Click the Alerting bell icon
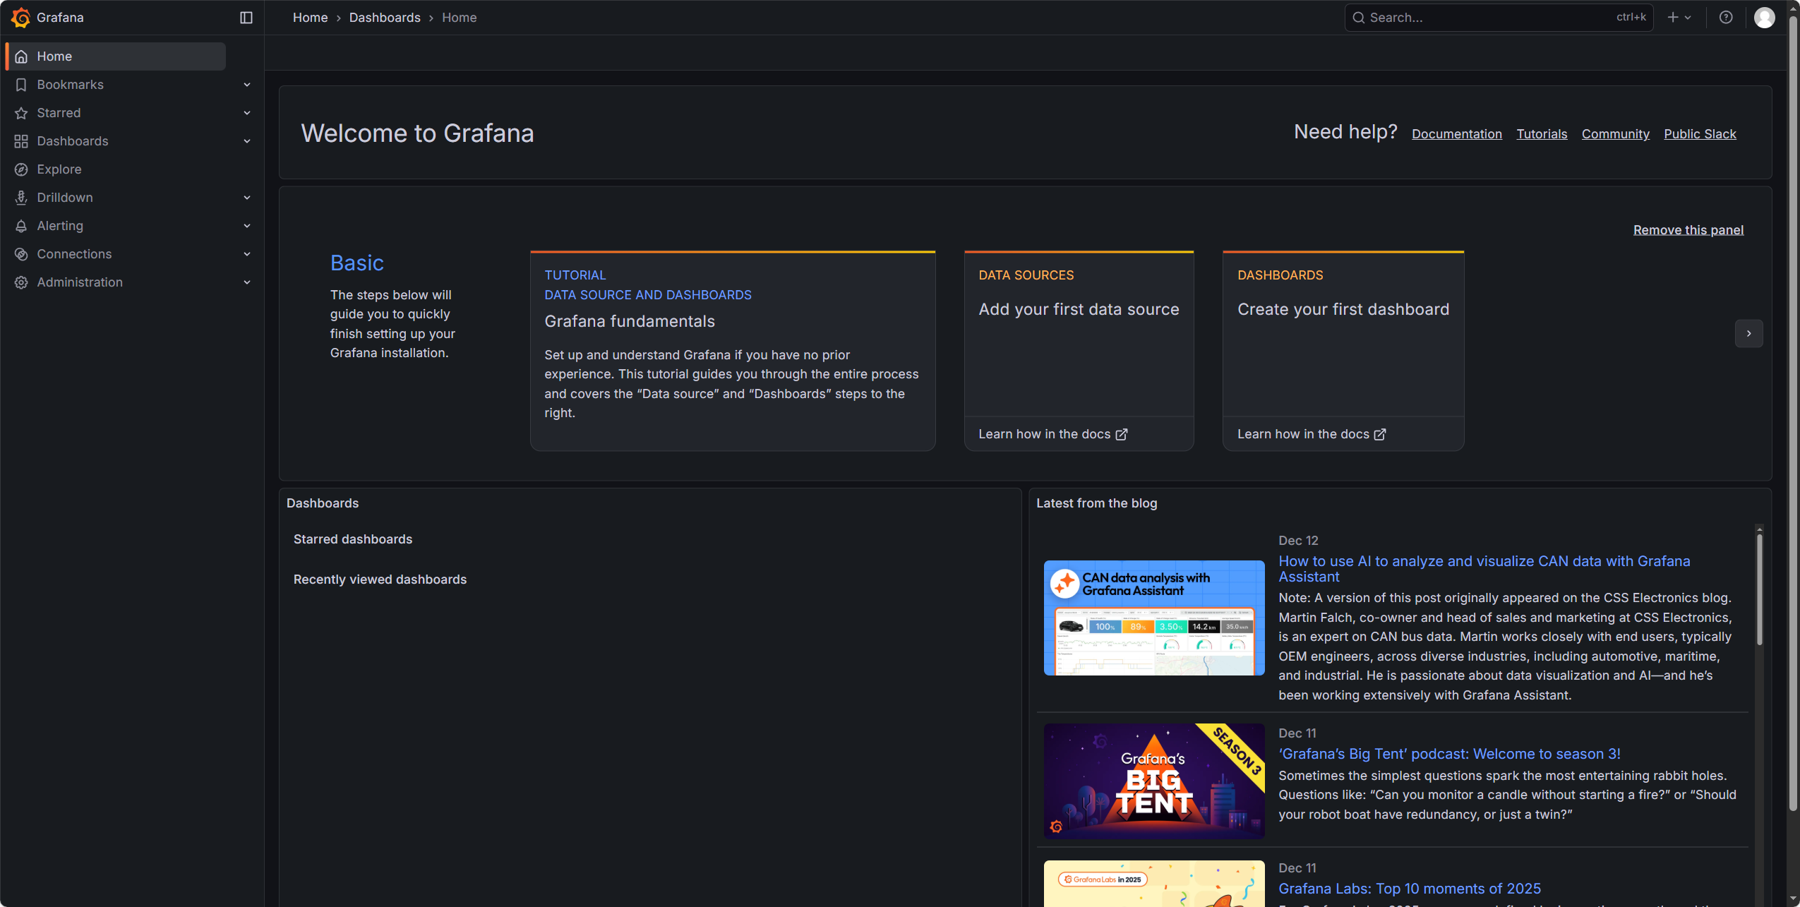 (21, 226)
